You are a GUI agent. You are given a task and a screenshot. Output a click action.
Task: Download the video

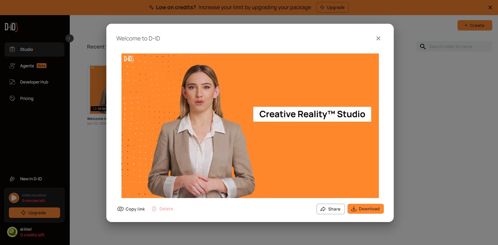pos(366,209)
